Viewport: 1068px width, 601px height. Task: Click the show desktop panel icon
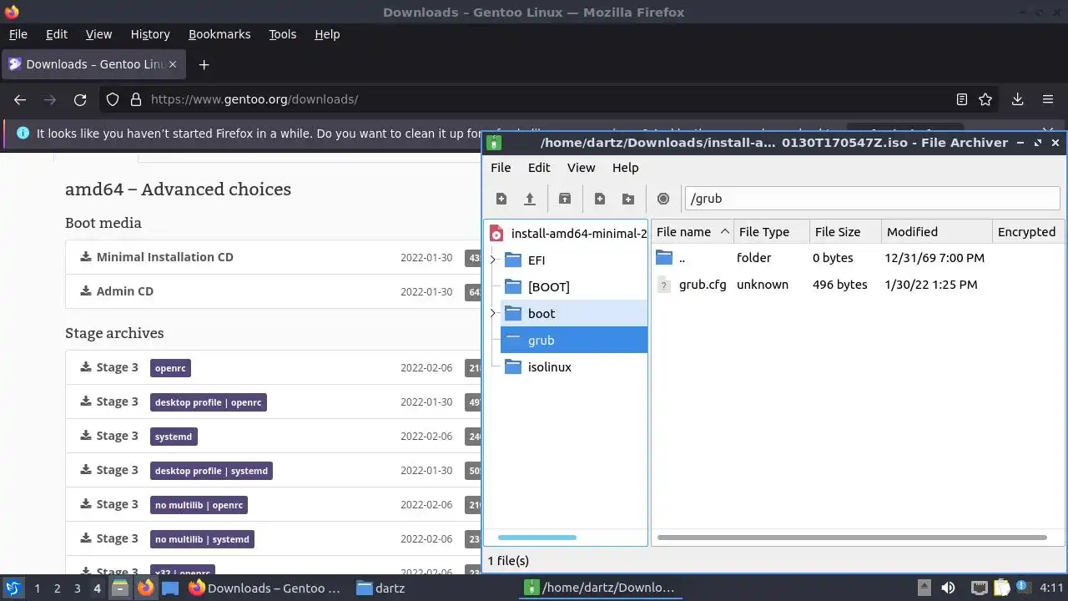[x=170, y=588]
